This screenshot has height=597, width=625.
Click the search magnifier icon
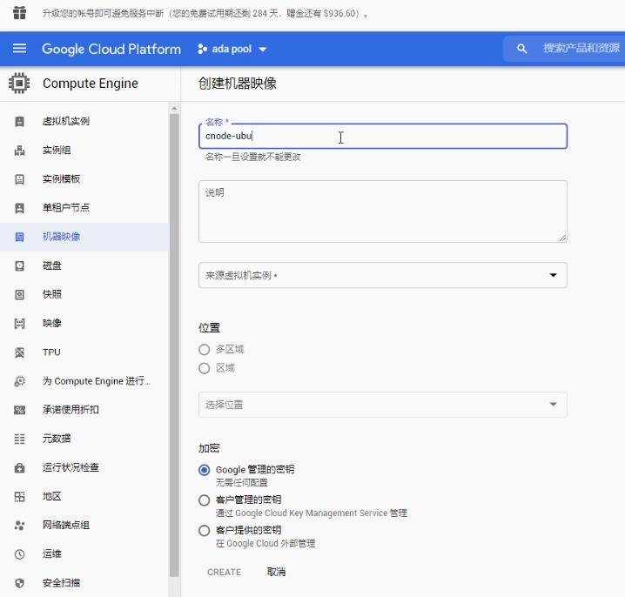[521, 49]
